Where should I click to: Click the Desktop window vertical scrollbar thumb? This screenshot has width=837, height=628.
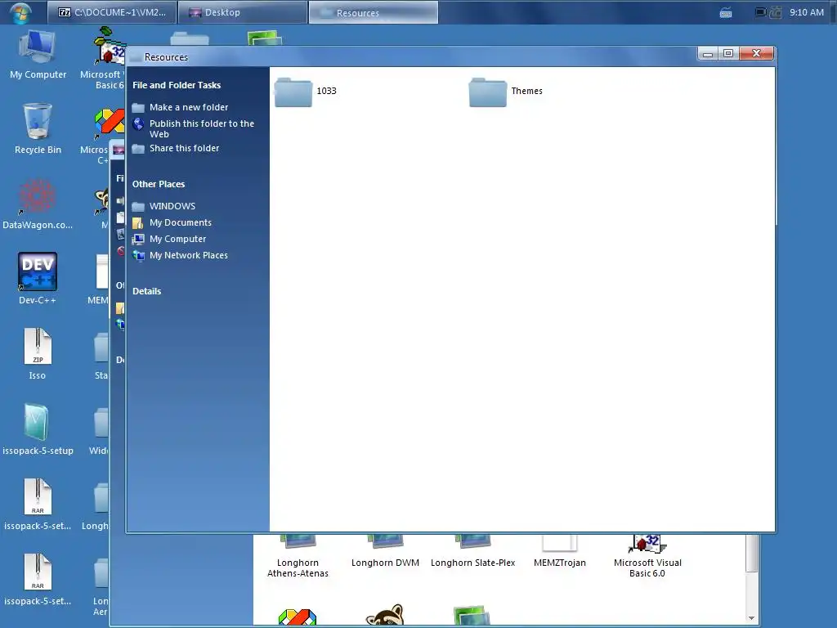[x=751, y=554]
